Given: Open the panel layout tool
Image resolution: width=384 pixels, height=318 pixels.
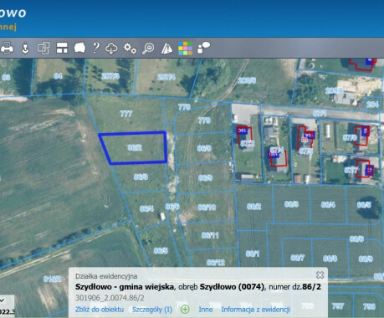Looking at the screenshot, I should (x=62, y=48).
